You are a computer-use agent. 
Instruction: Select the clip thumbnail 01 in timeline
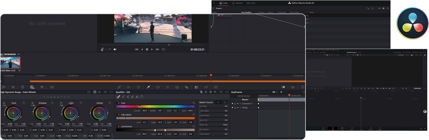pos(10,63)
